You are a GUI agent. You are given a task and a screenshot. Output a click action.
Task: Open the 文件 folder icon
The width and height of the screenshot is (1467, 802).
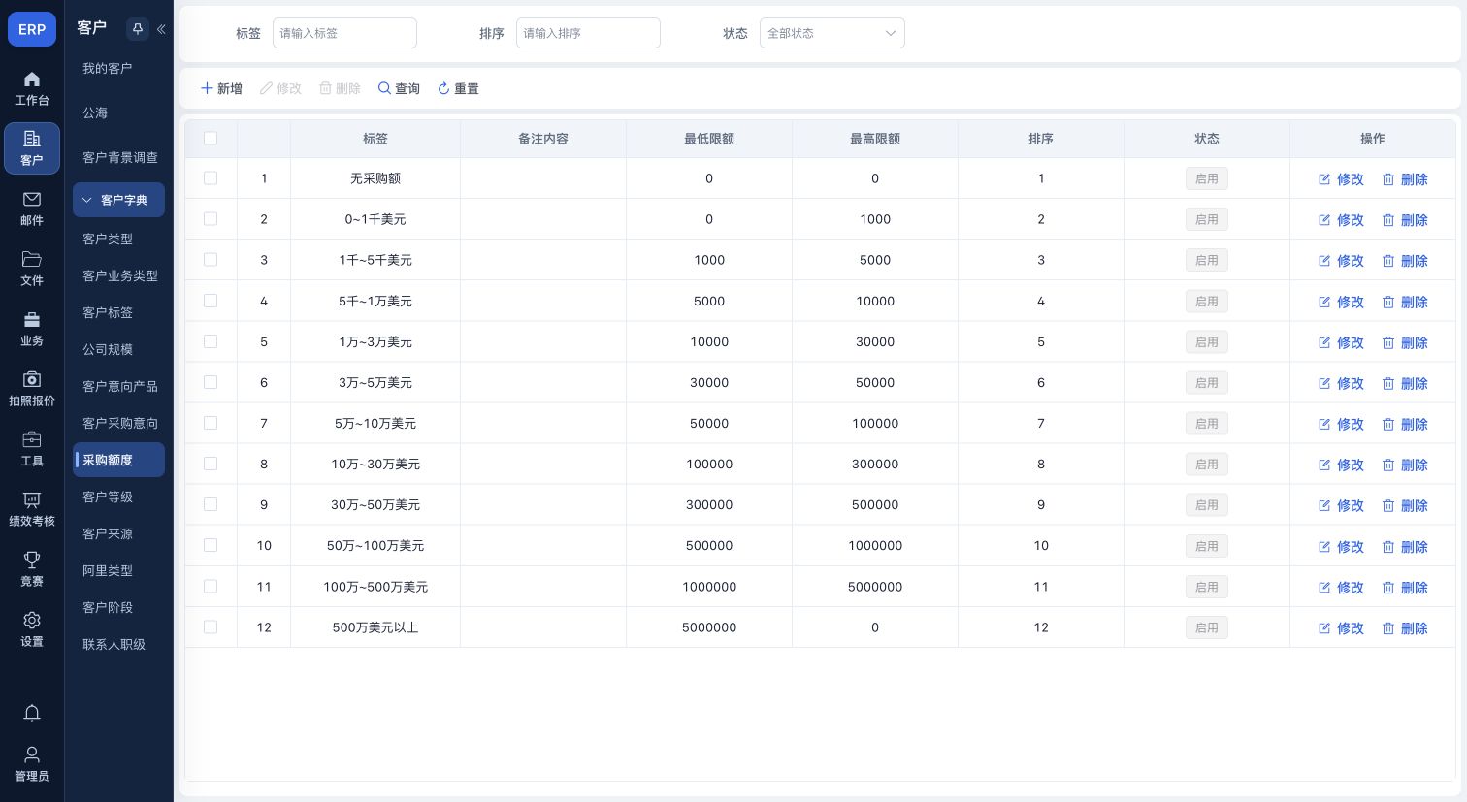tap(32, 259)
